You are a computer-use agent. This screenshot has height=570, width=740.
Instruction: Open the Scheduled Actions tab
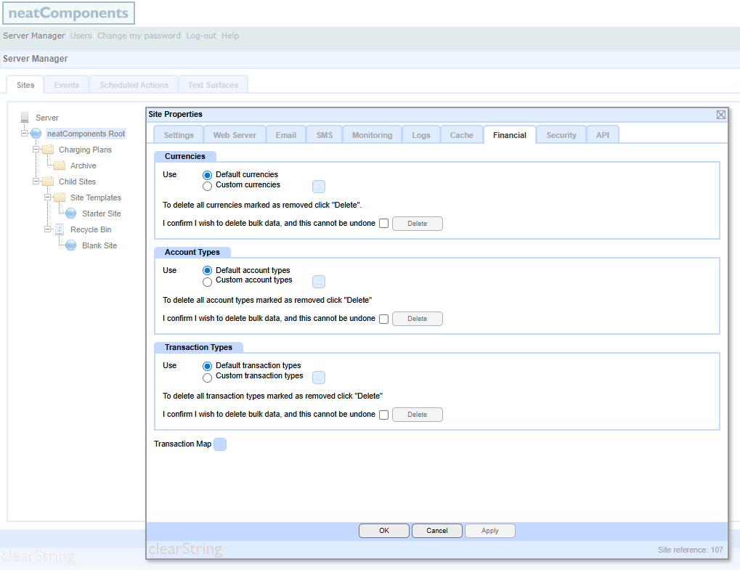134,85
